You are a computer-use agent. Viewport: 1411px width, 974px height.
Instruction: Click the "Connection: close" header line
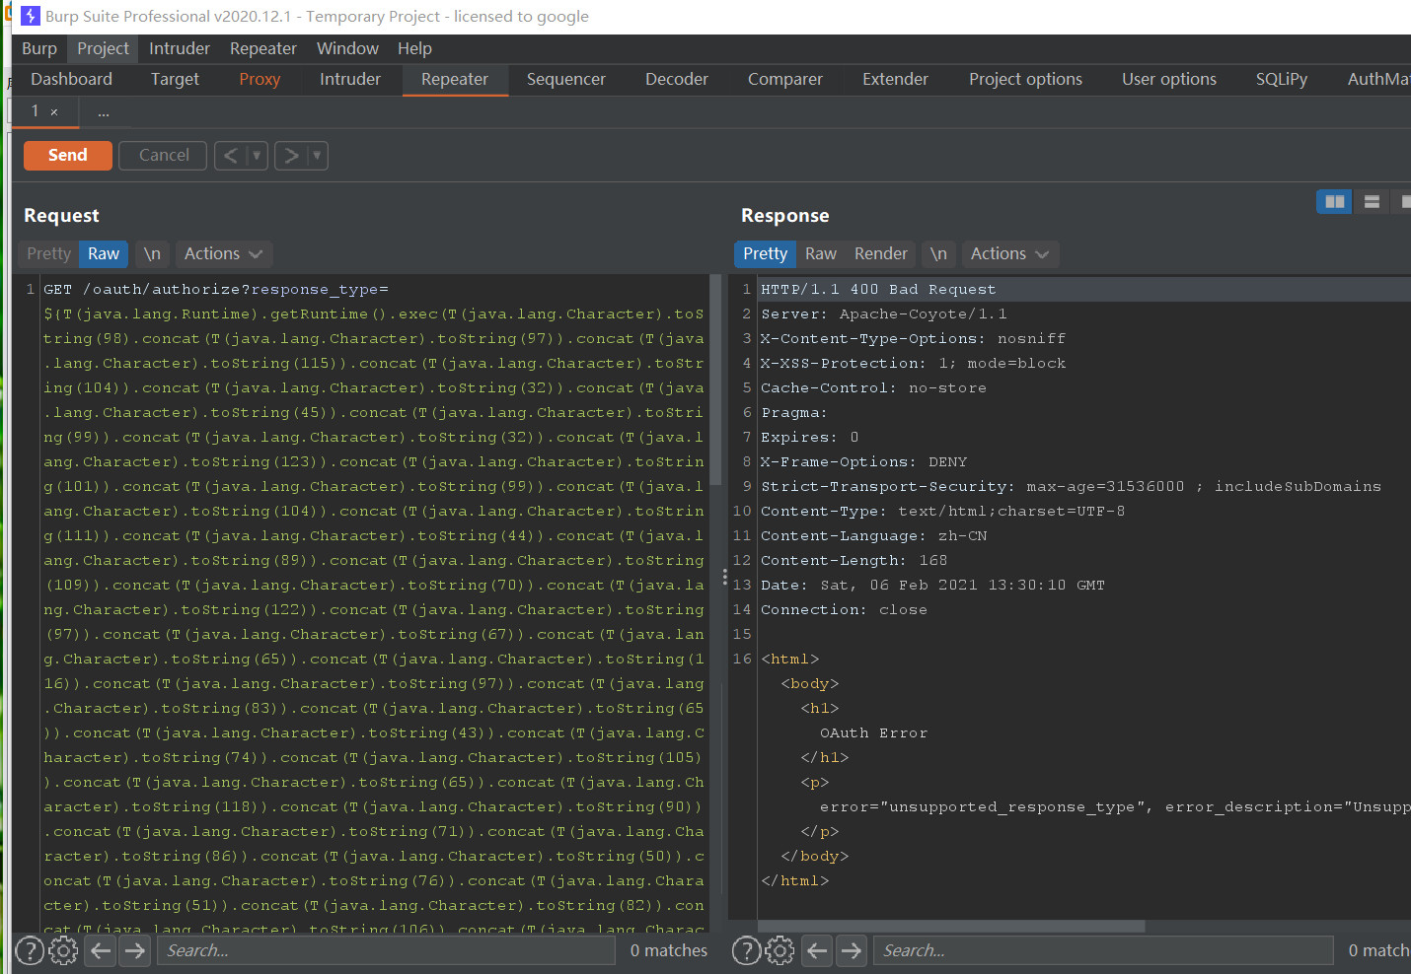[844, 609]
